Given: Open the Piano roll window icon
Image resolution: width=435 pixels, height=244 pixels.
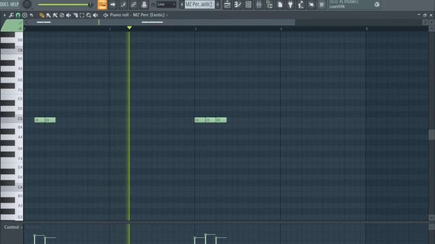Looking at the screenshot, I should [238, 5].
